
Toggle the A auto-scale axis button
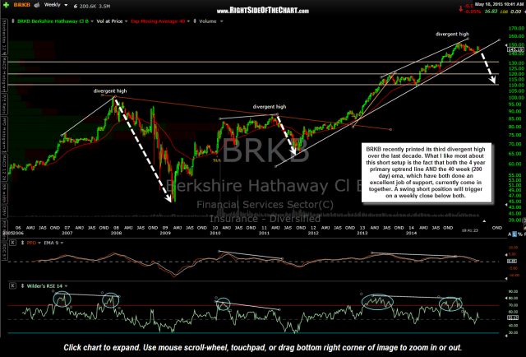[510, 234]
